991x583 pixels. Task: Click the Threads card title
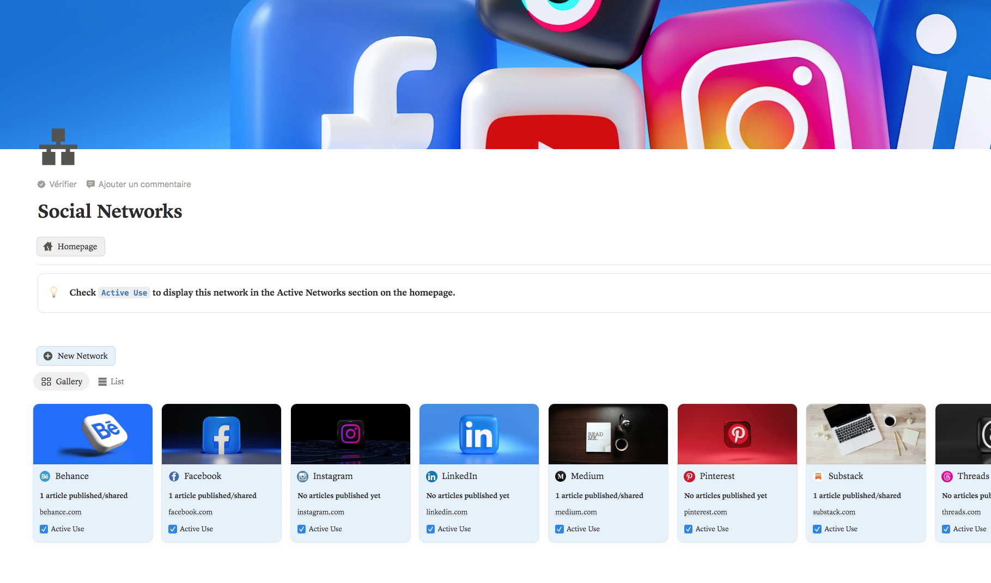973,476
